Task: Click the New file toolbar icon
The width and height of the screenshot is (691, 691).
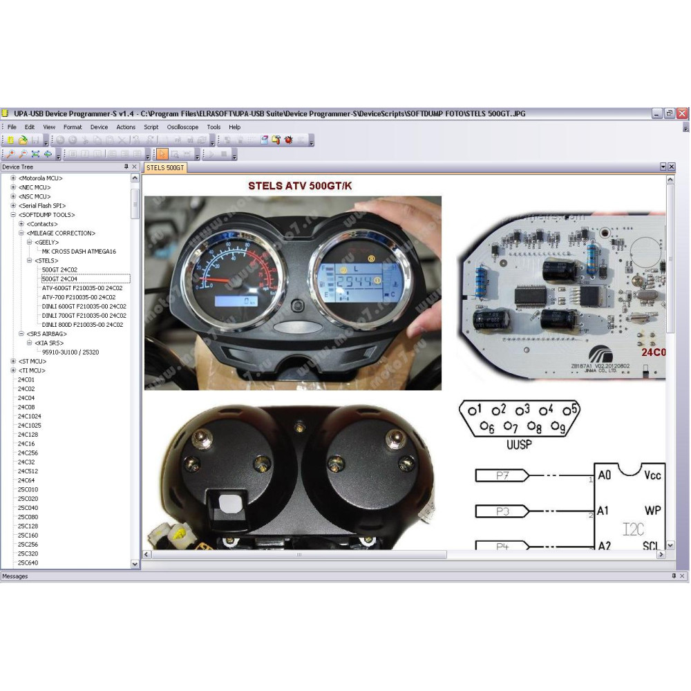Action: (10, 140)
